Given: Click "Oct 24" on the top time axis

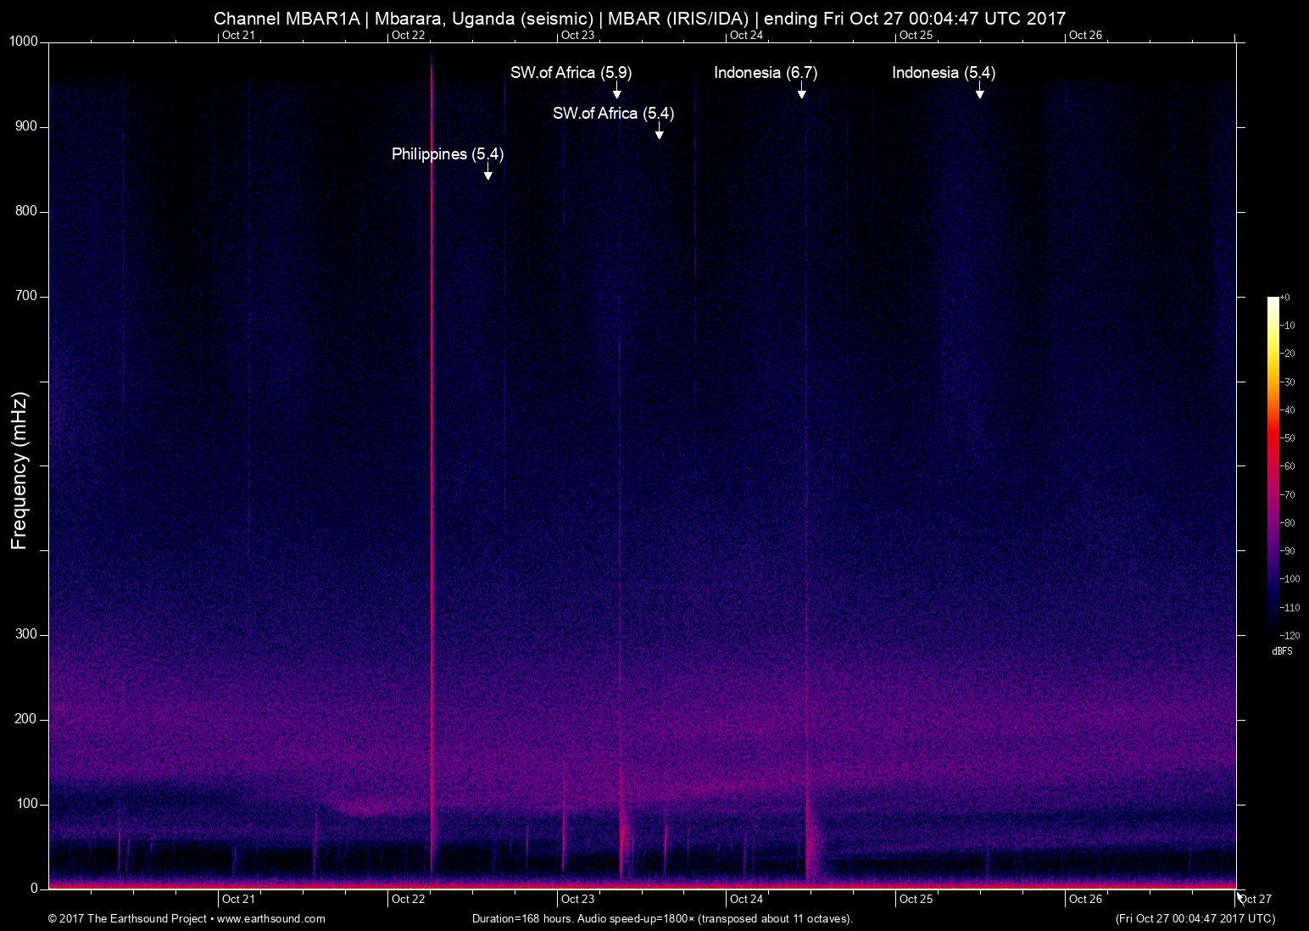Looking at the screenshot, I should point(746,36).
